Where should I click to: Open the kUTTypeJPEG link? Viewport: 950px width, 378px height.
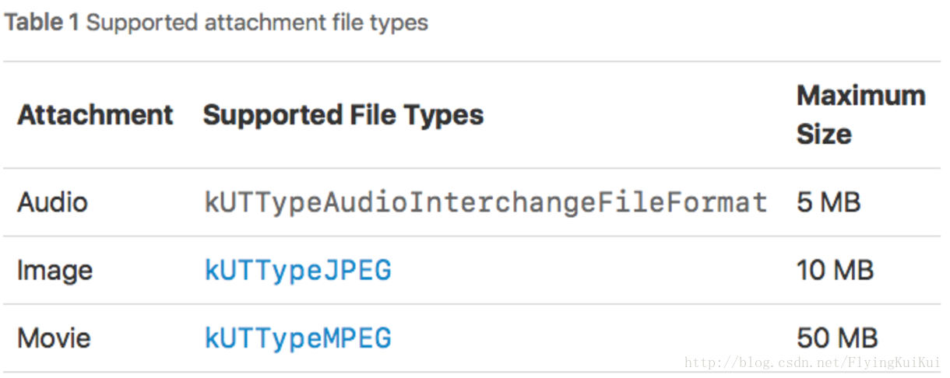(297, 271)
